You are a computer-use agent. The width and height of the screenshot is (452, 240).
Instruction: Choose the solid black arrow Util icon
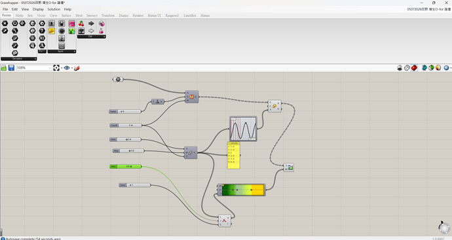click(91, 24)
